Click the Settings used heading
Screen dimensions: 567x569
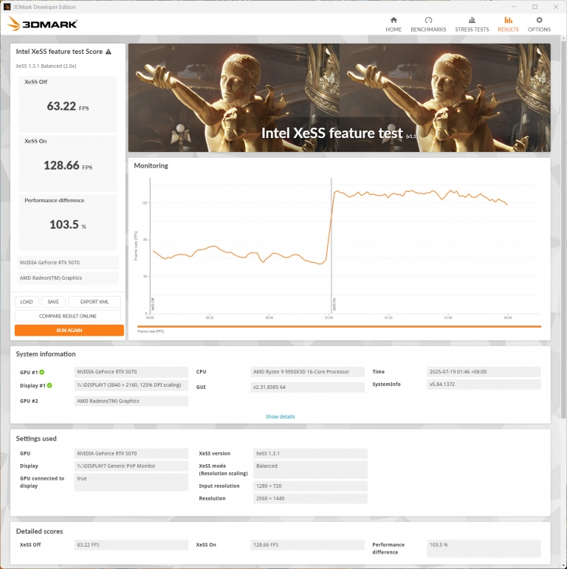36,438
